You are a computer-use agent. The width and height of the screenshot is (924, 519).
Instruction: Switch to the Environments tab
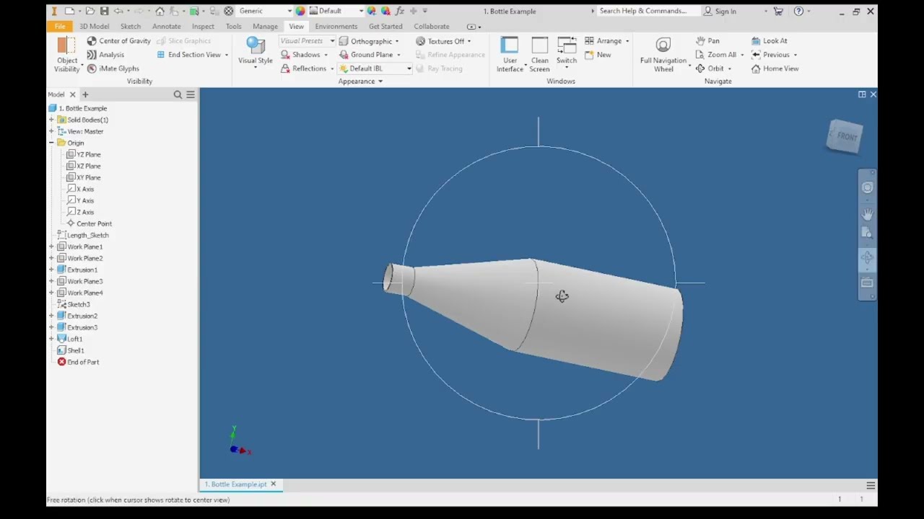tap(336, 26)
